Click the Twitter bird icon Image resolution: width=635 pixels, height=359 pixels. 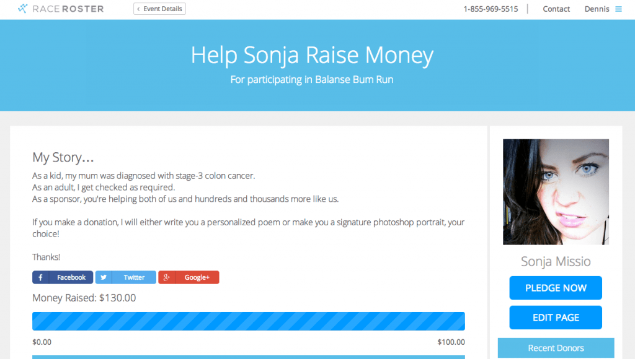(104, 277)
